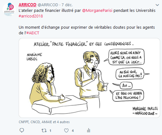Click the tweet text about doutes pour les agents
Screen dimensions: 162x135
[x=87, y=30]
